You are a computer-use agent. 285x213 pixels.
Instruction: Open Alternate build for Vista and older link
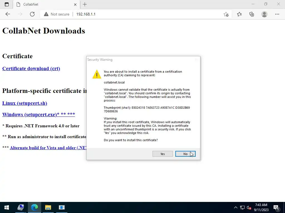point(48,148)
